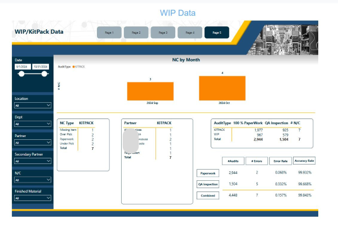The width and height of the screenshot is (338, 228).
Task: Click the 2024 Sep orange bar
Action: [150, 91]
